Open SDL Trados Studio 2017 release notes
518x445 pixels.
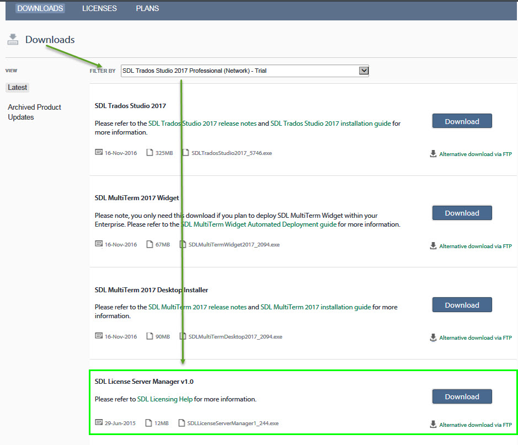pos(202,124)
